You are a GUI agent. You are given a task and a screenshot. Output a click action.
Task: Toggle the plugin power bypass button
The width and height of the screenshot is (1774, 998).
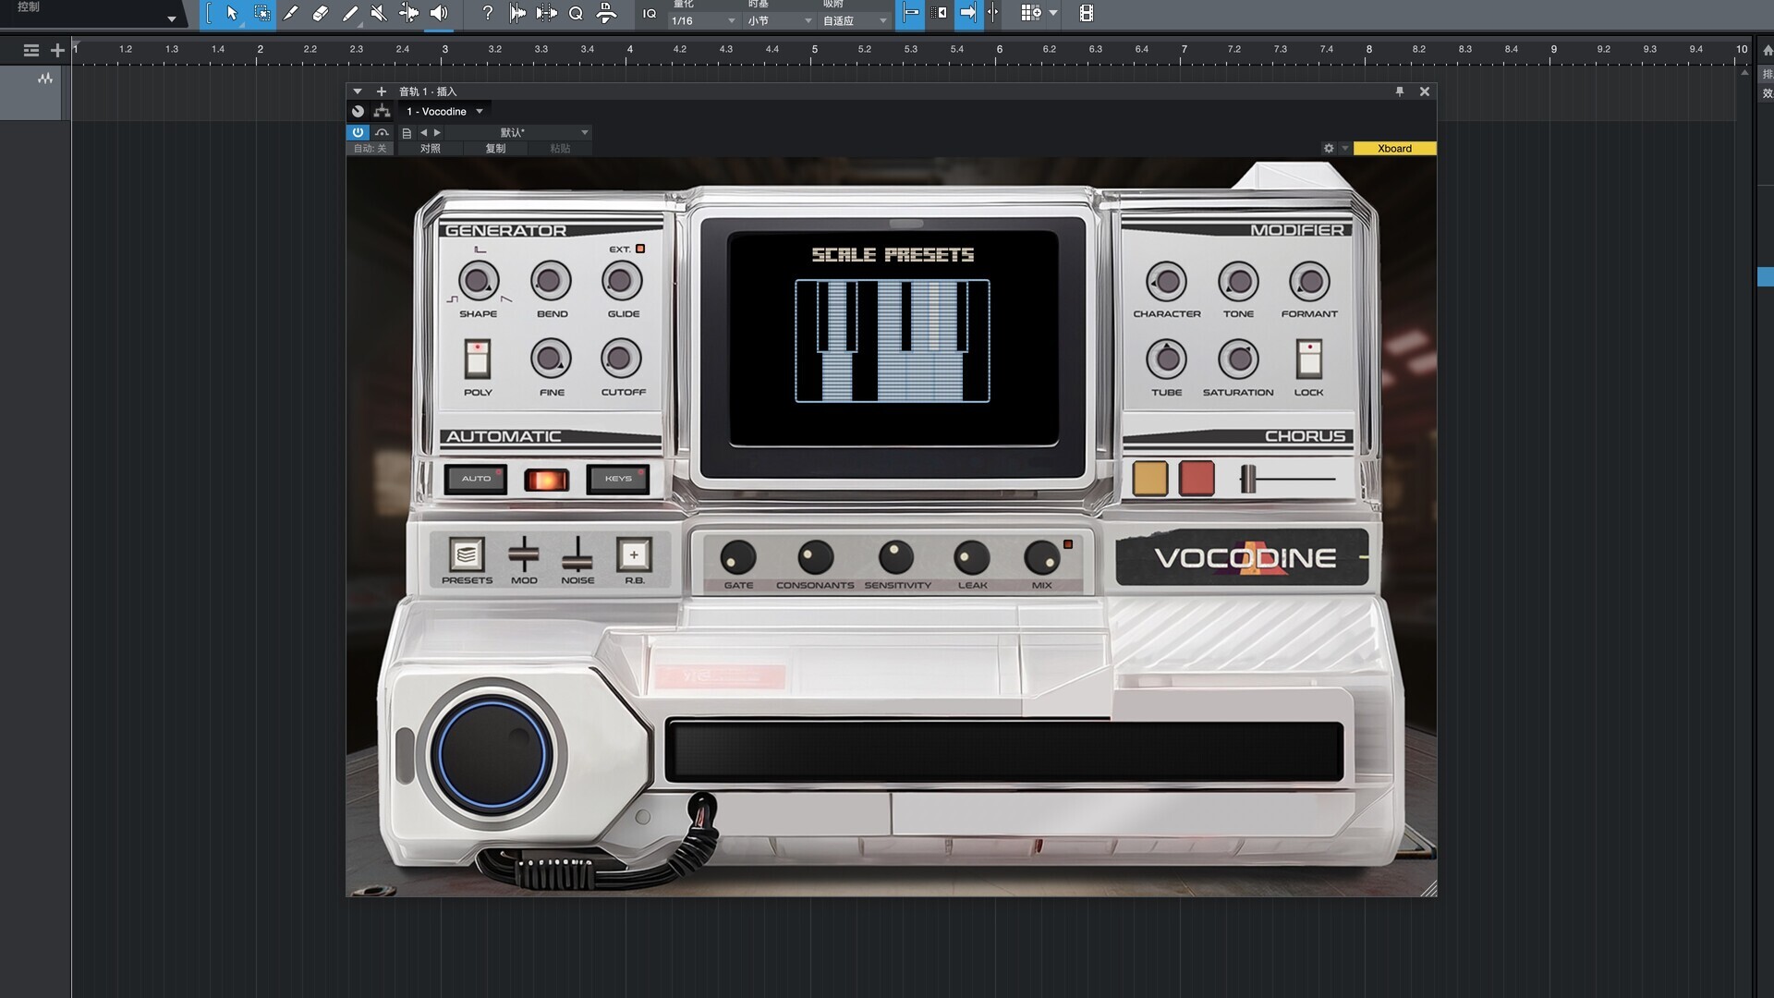358,132
